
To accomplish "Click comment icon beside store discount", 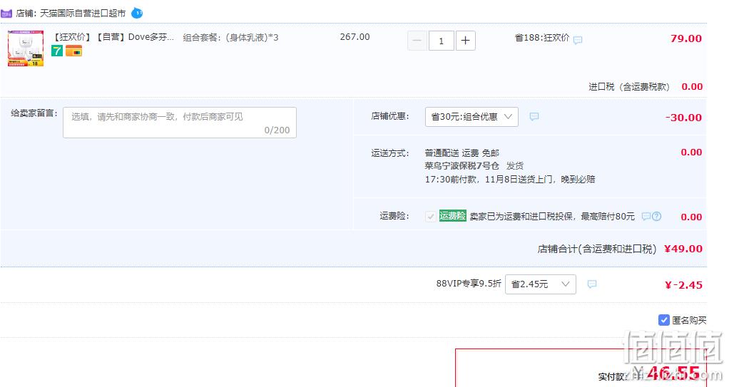I will pyautogui.click(x=534, y=117).
